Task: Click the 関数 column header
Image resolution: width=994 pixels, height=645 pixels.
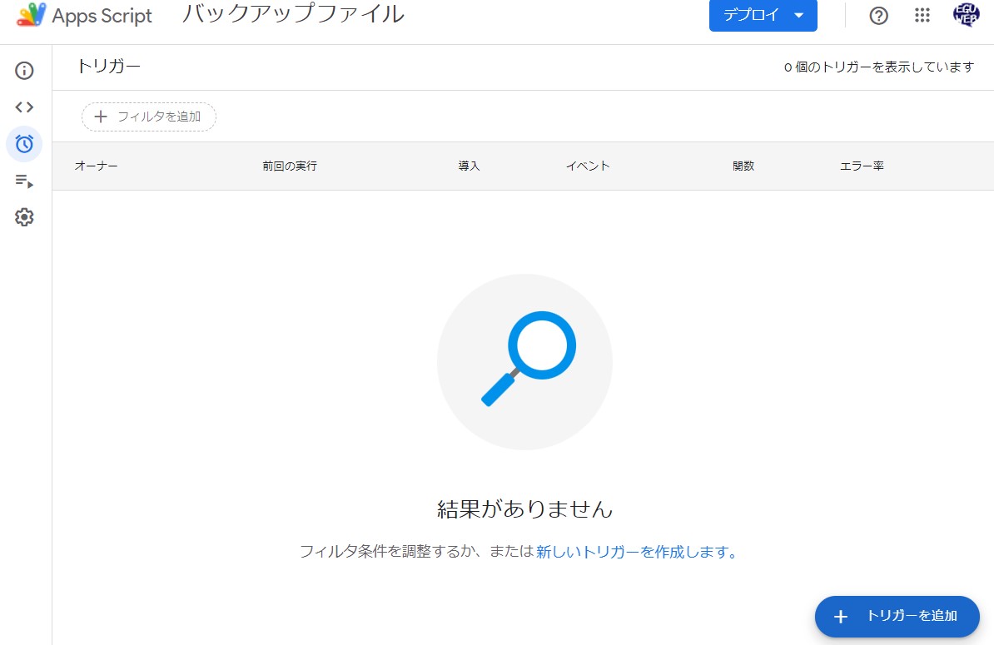Action: point(742,166)
